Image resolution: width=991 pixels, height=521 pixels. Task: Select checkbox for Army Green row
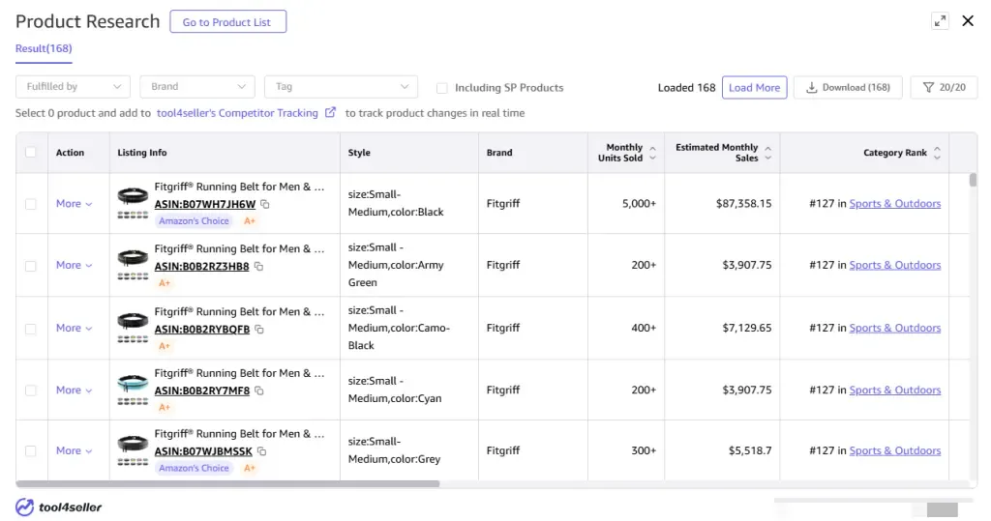coord(30,266)
